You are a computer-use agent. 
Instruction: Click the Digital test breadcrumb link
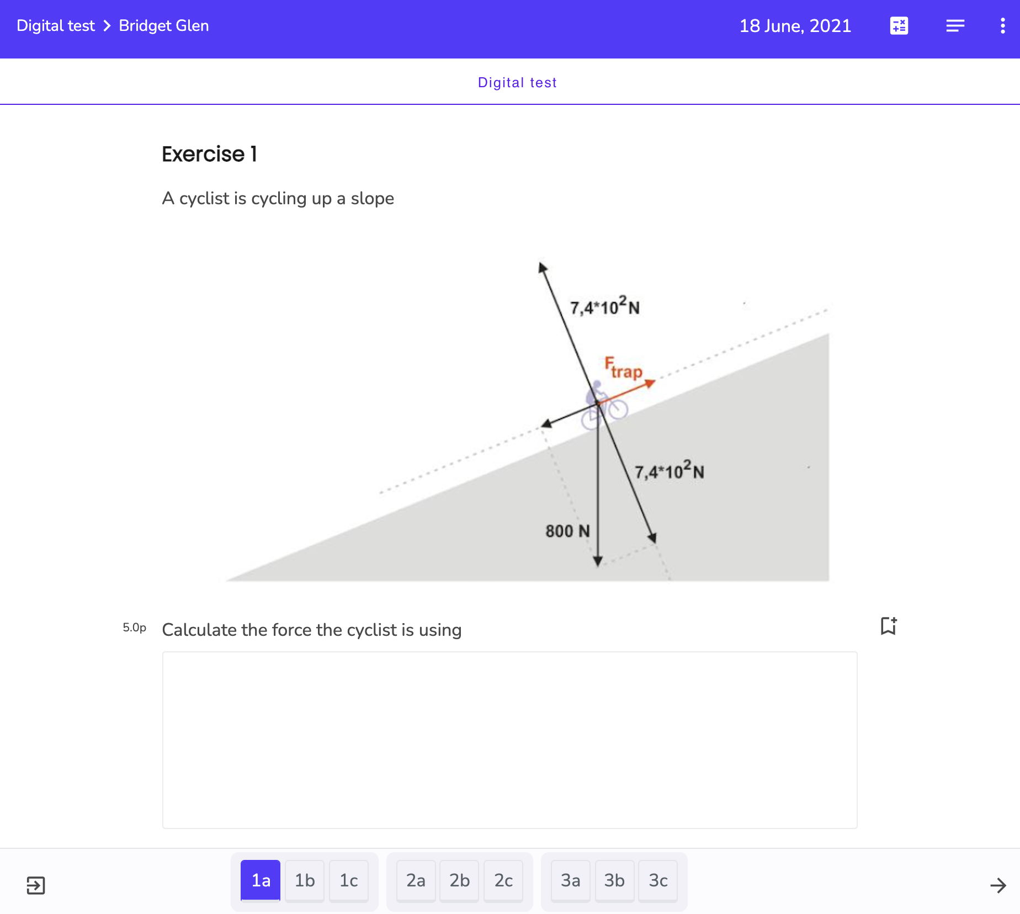56,26
